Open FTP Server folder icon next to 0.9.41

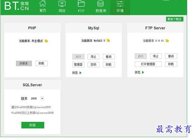(167, 41)
